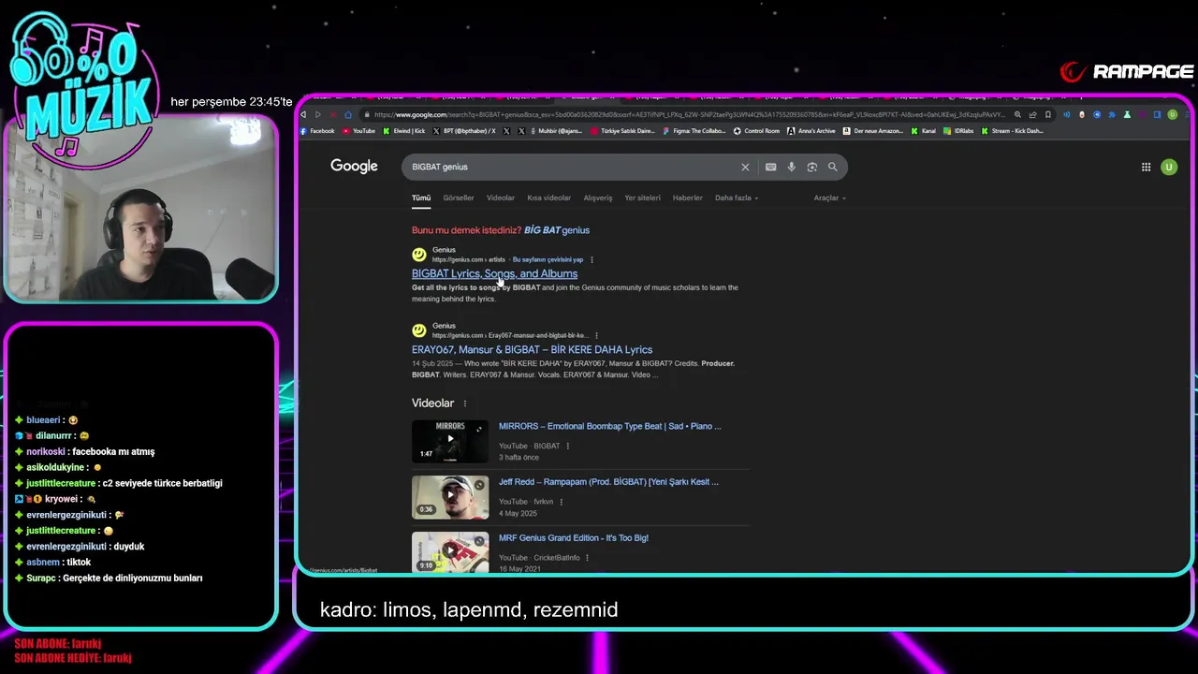
Task: Open the Kanal bookmark
Action: click(923, 131)
